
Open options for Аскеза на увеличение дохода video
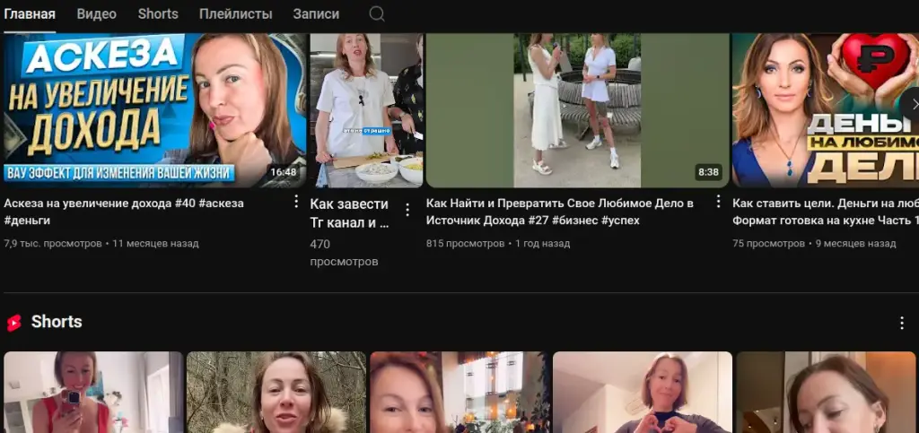pos(296,202)
